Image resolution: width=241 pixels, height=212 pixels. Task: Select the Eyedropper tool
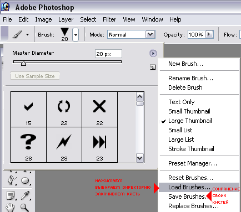point(25,195)
